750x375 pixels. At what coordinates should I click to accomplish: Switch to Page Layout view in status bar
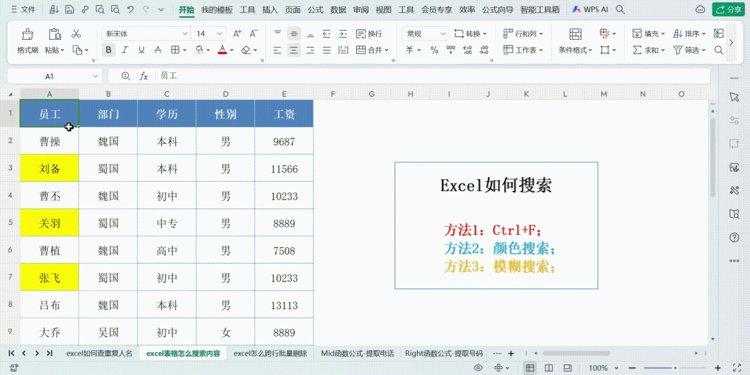tap(549, 368)
